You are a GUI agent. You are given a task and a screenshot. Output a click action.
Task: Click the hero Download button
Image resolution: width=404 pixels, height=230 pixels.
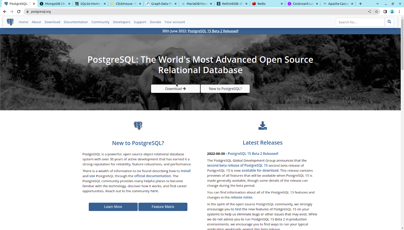(x=175, y=89)
